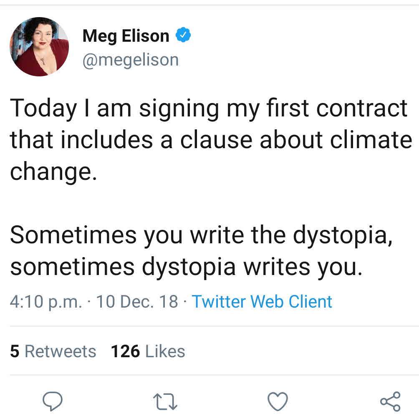
Task: Click the word "change." in the tweet
Action: pyautogui.click(x=53, y=171)
